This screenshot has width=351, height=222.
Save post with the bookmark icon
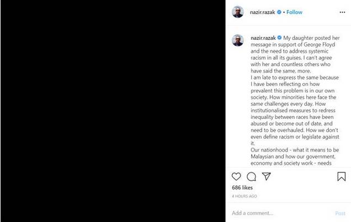(x=342, y=176)
